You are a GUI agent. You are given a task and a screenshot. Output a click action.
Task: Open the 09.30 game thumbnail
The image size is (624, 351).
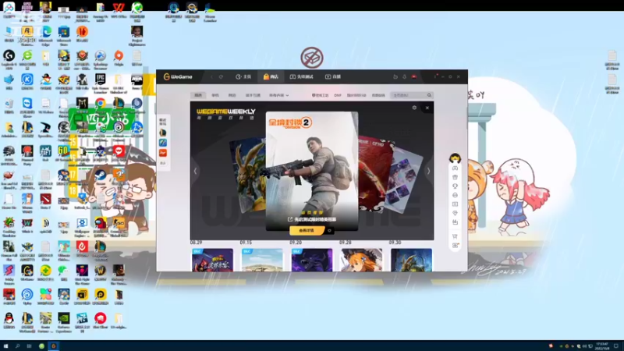pos(411,260)
